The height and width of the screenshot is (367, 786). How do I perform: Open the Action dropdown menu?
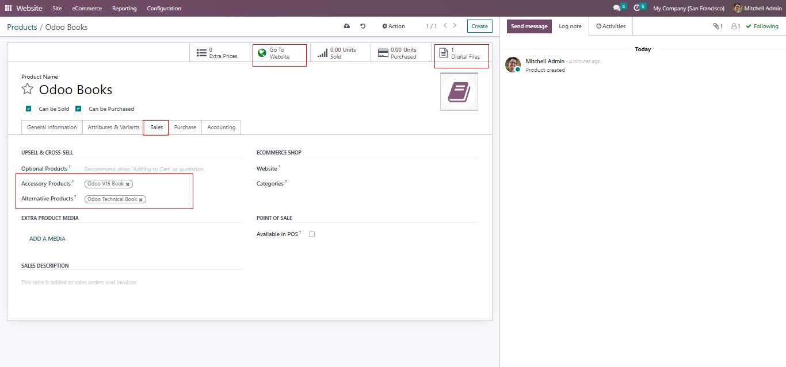(x=394, y=26)
